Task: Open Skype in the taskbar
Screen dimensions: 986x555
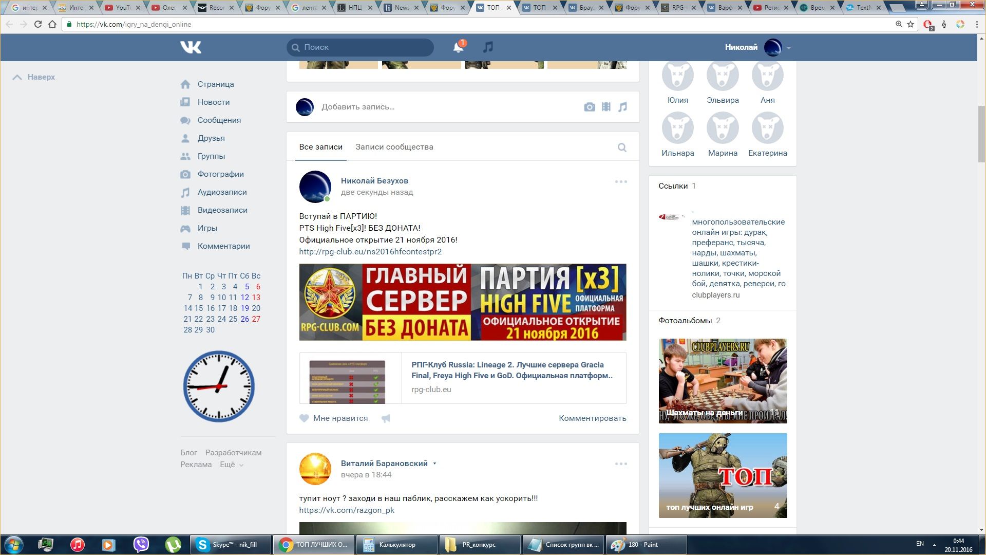Action: [x=230, y=545]
